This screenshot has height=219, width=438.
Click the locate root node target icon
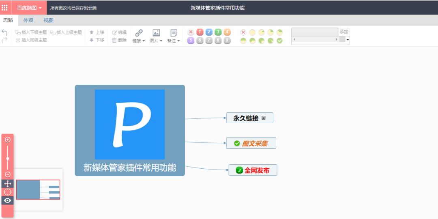click(8, 192)
